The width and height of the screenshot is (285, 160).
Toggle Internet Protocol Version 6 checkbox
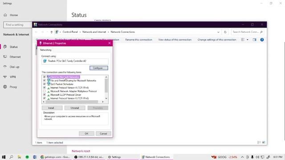(45, 98)
